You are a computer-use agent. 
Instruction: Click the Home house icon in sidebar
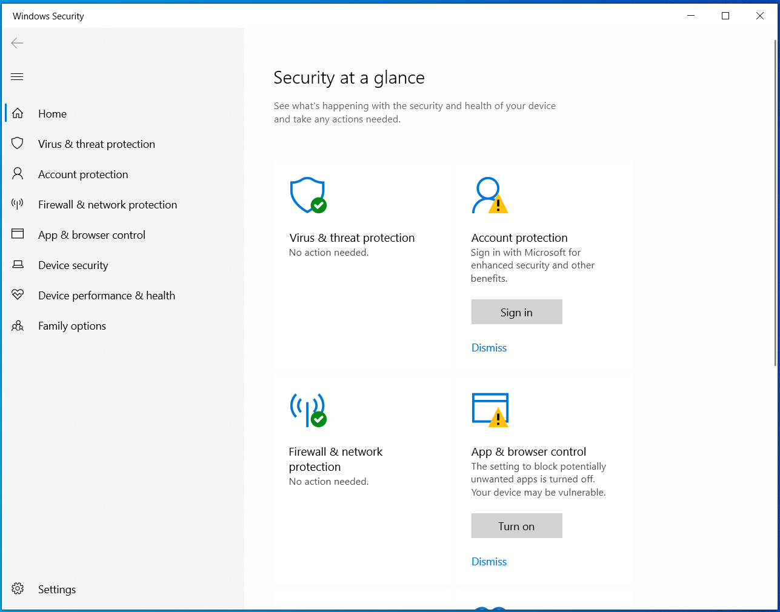click(18, 113)
